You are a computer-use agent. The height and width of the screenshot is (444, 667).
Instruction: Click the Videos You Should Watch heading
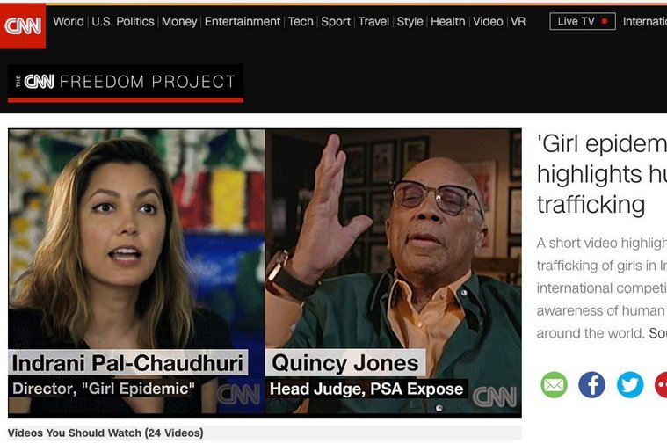tap(105, 433)
